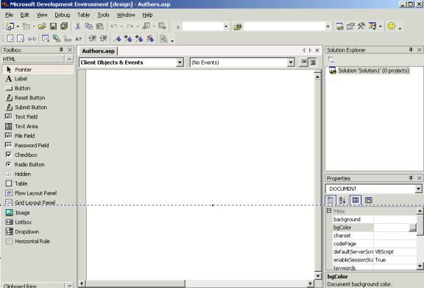The image size is (424, 288).
Task: Click the Properties panel scroll-down arrow
Action: point(420,267)
